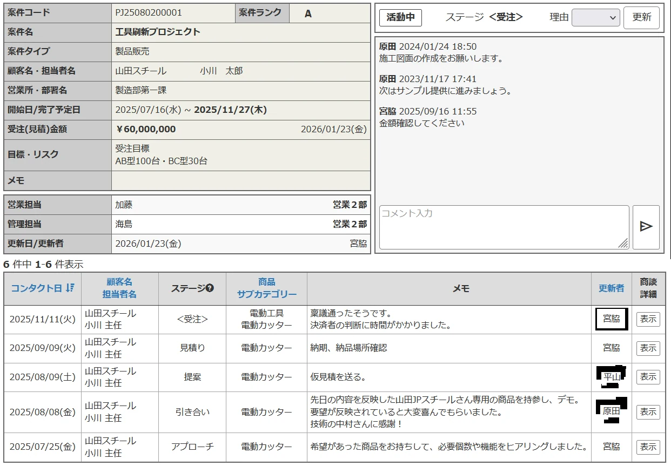The height and width of the screenshot is (466, 671).
Task: Click contact person 小川 太郎
Action: tap(222, 71)
